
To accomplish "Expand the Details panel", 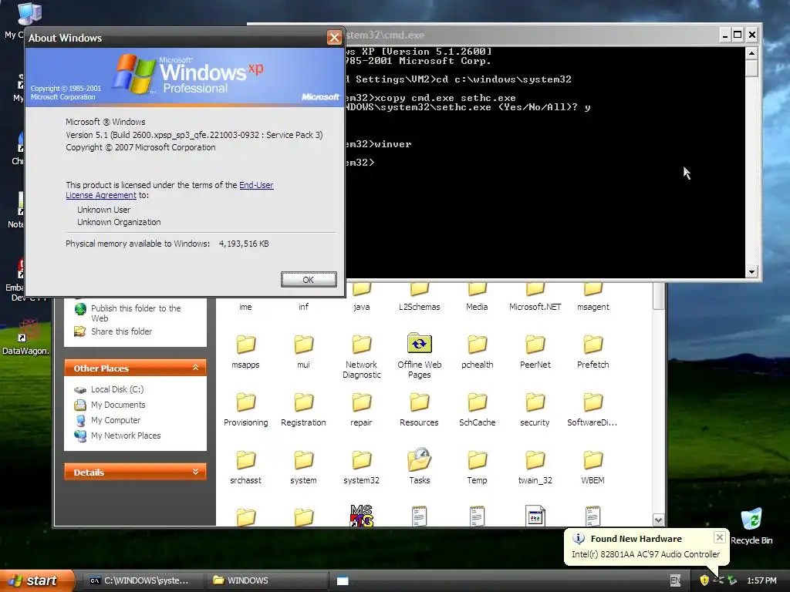I will (195, 472).
